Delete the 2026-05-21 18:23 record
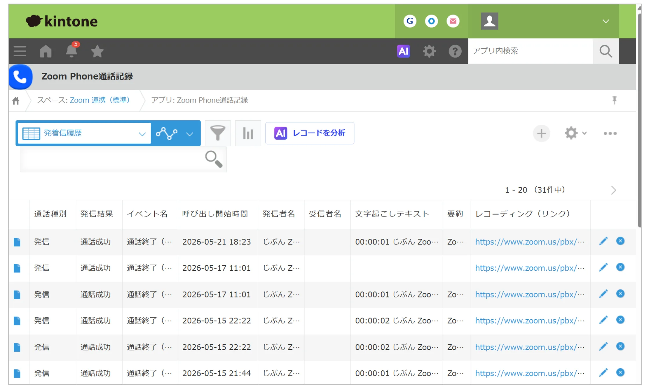Screen dimensions: 649x389 [620, 241]
